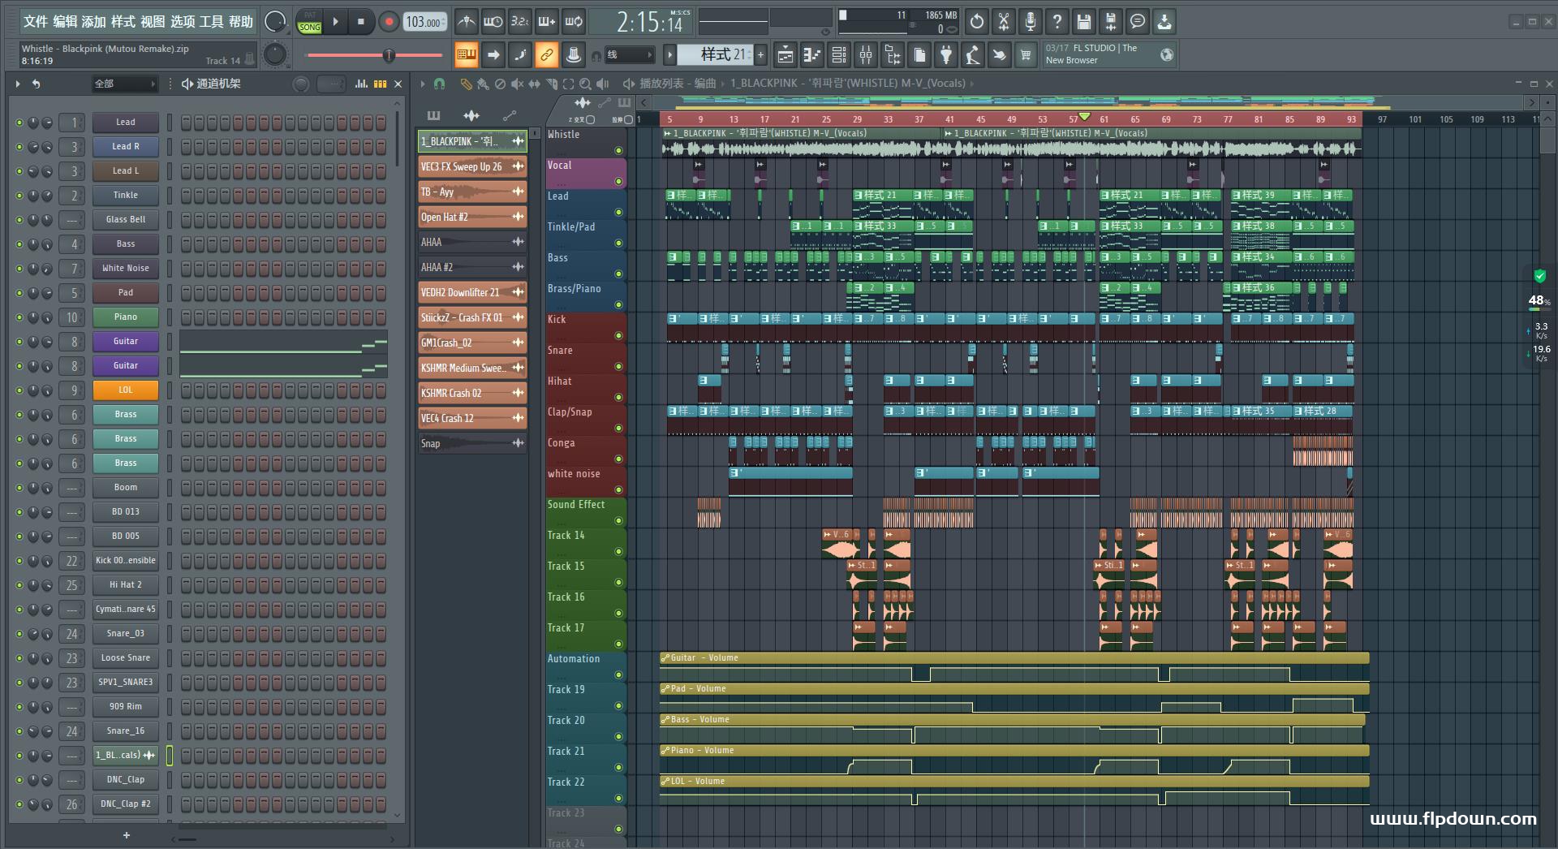1558x849 pixels.
Task: Click new pattern plus button
Action: tap(761, 55)
